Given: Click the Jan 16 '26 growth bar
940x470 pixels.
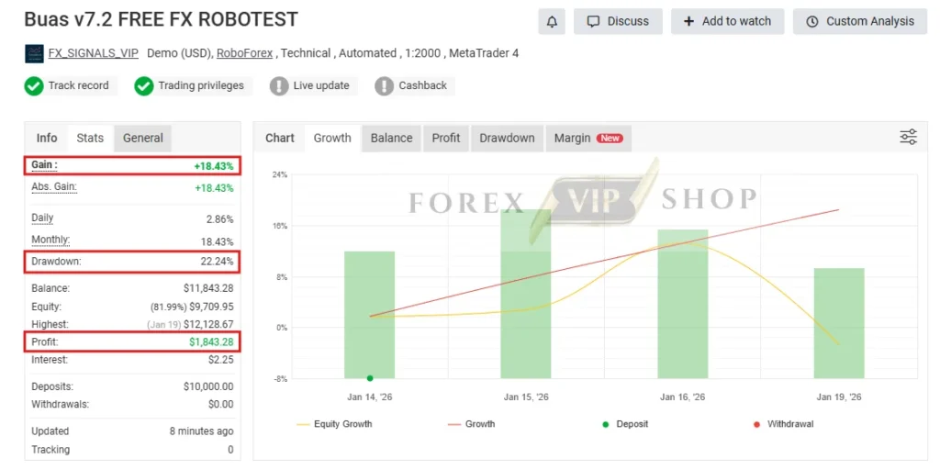Looking at the screenshot, I should pos(682,304).
